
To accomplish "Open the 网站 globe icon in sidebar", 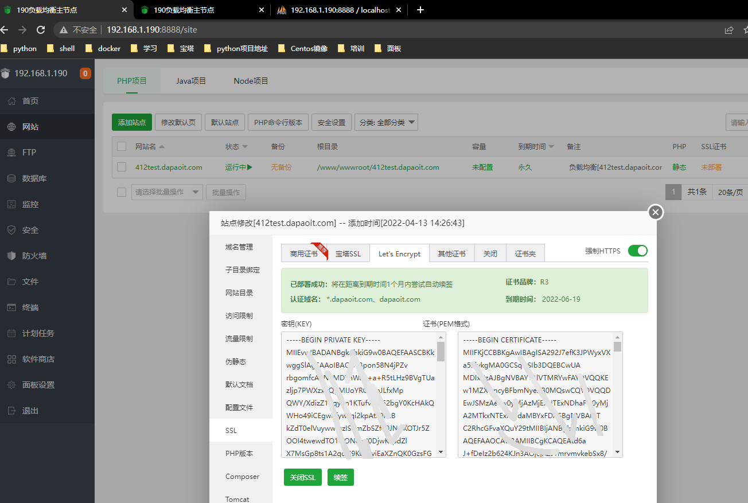I will click(11, 127).
